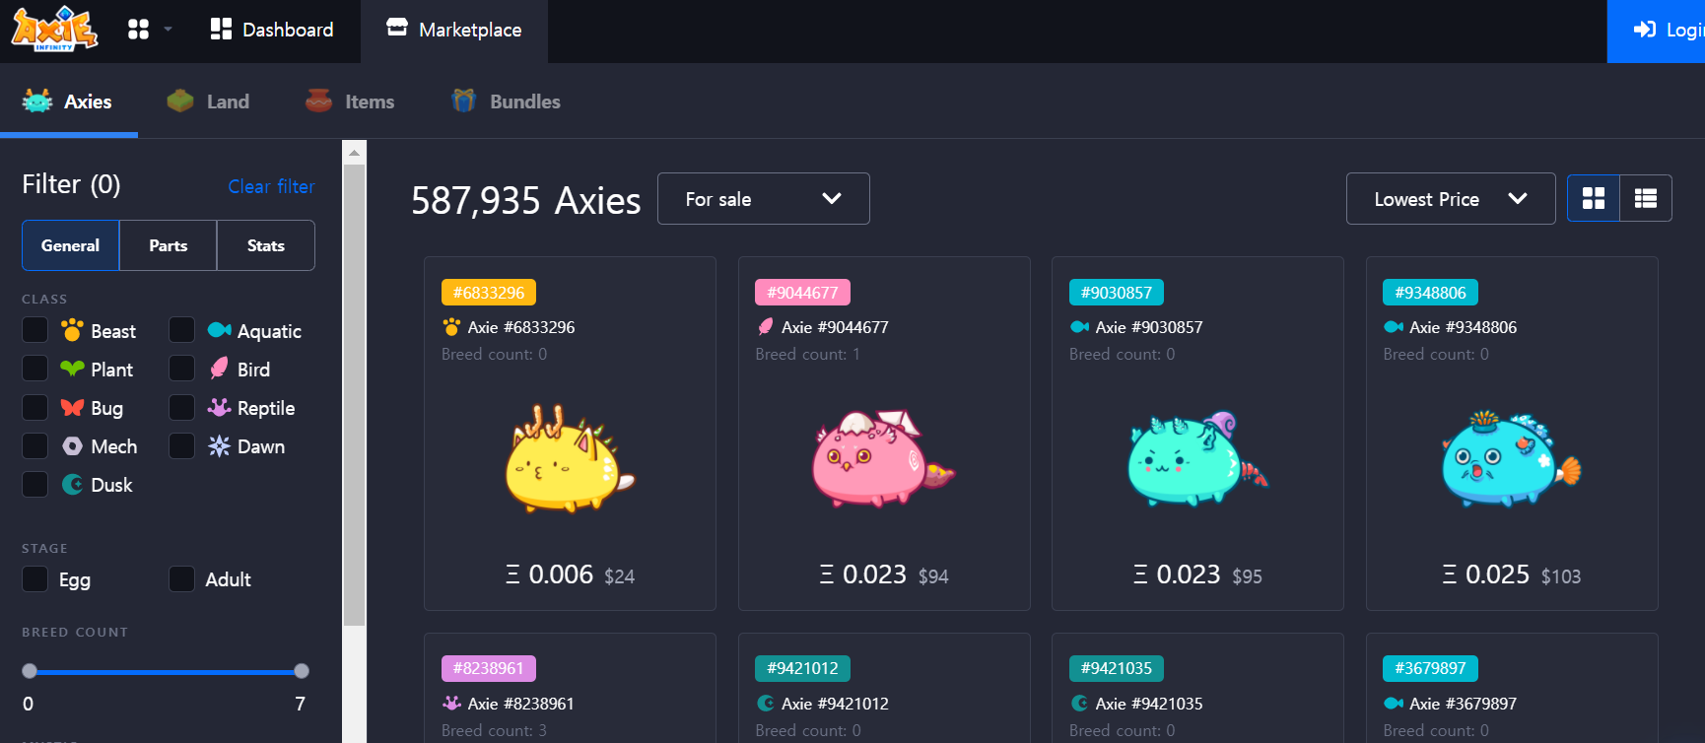Click Axie #8238961 name text
This screenshot has width=1705, height=743.
[x=520, y=704]
